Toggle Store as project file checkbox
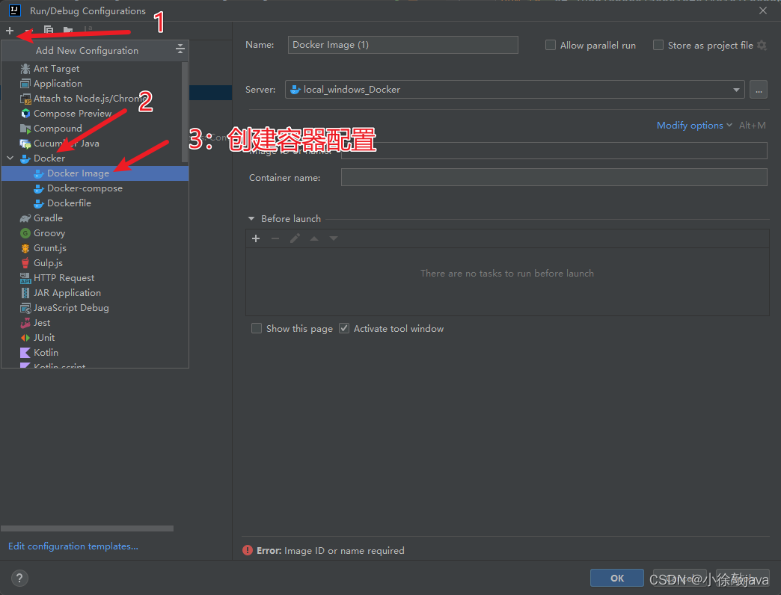This screenshot has width=781, height=595. [658, 46]
